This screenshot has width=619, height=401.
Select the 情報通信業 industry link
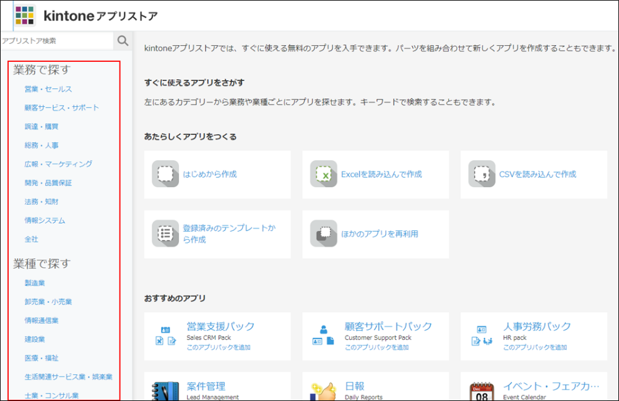(41, 320)
